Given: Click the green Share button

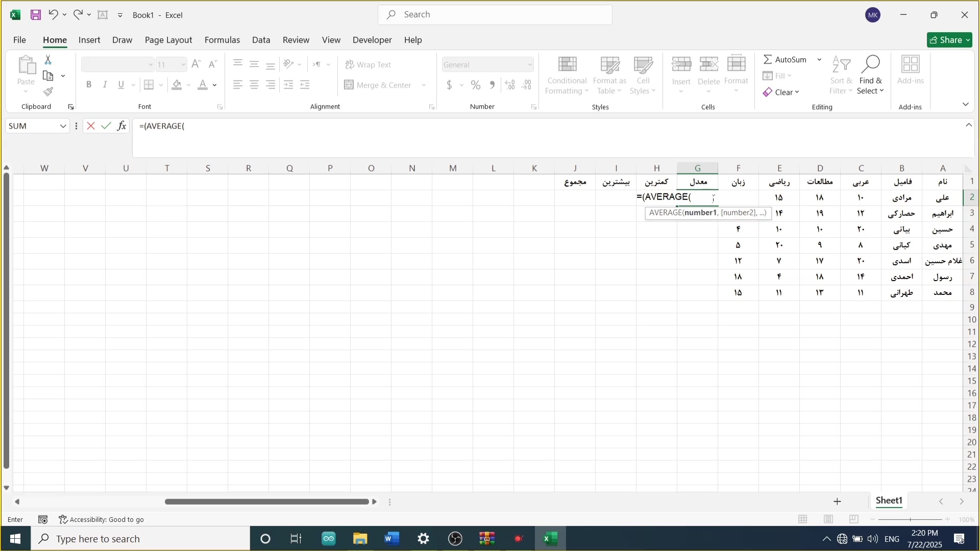Looking at the screenshot, I should point(949,40).
